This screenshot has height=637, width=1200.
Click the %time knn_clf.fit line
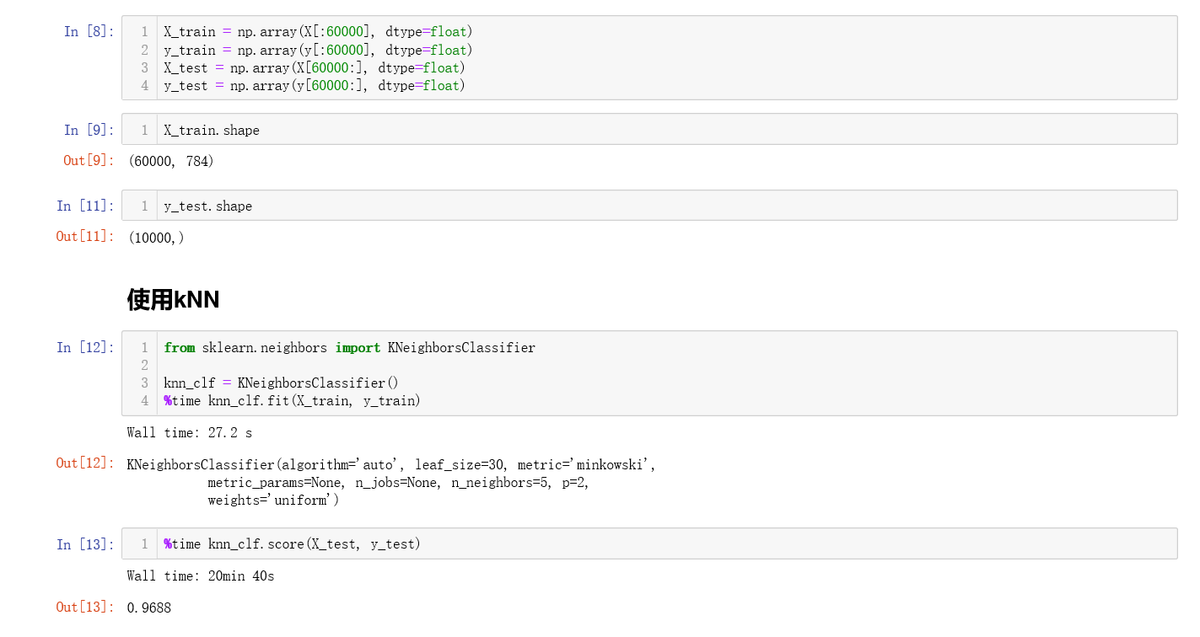click(292, 401)
